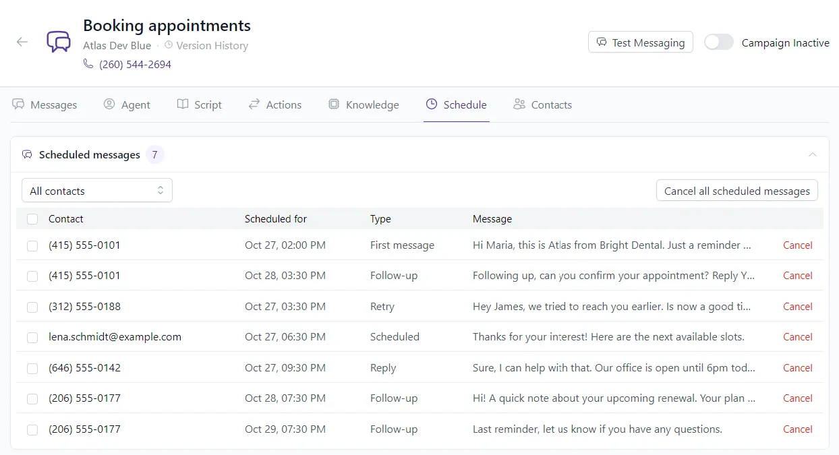Click the clock icon next to Version History

pos(169,45)
